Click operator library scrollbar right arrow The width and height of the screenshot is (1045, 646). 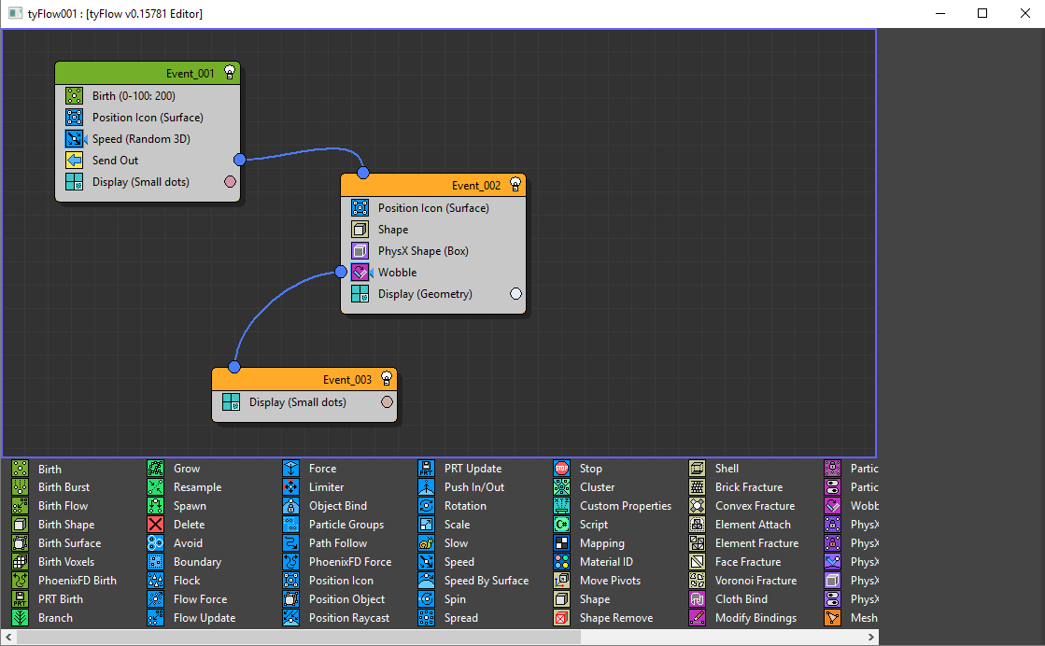point(870,638)
